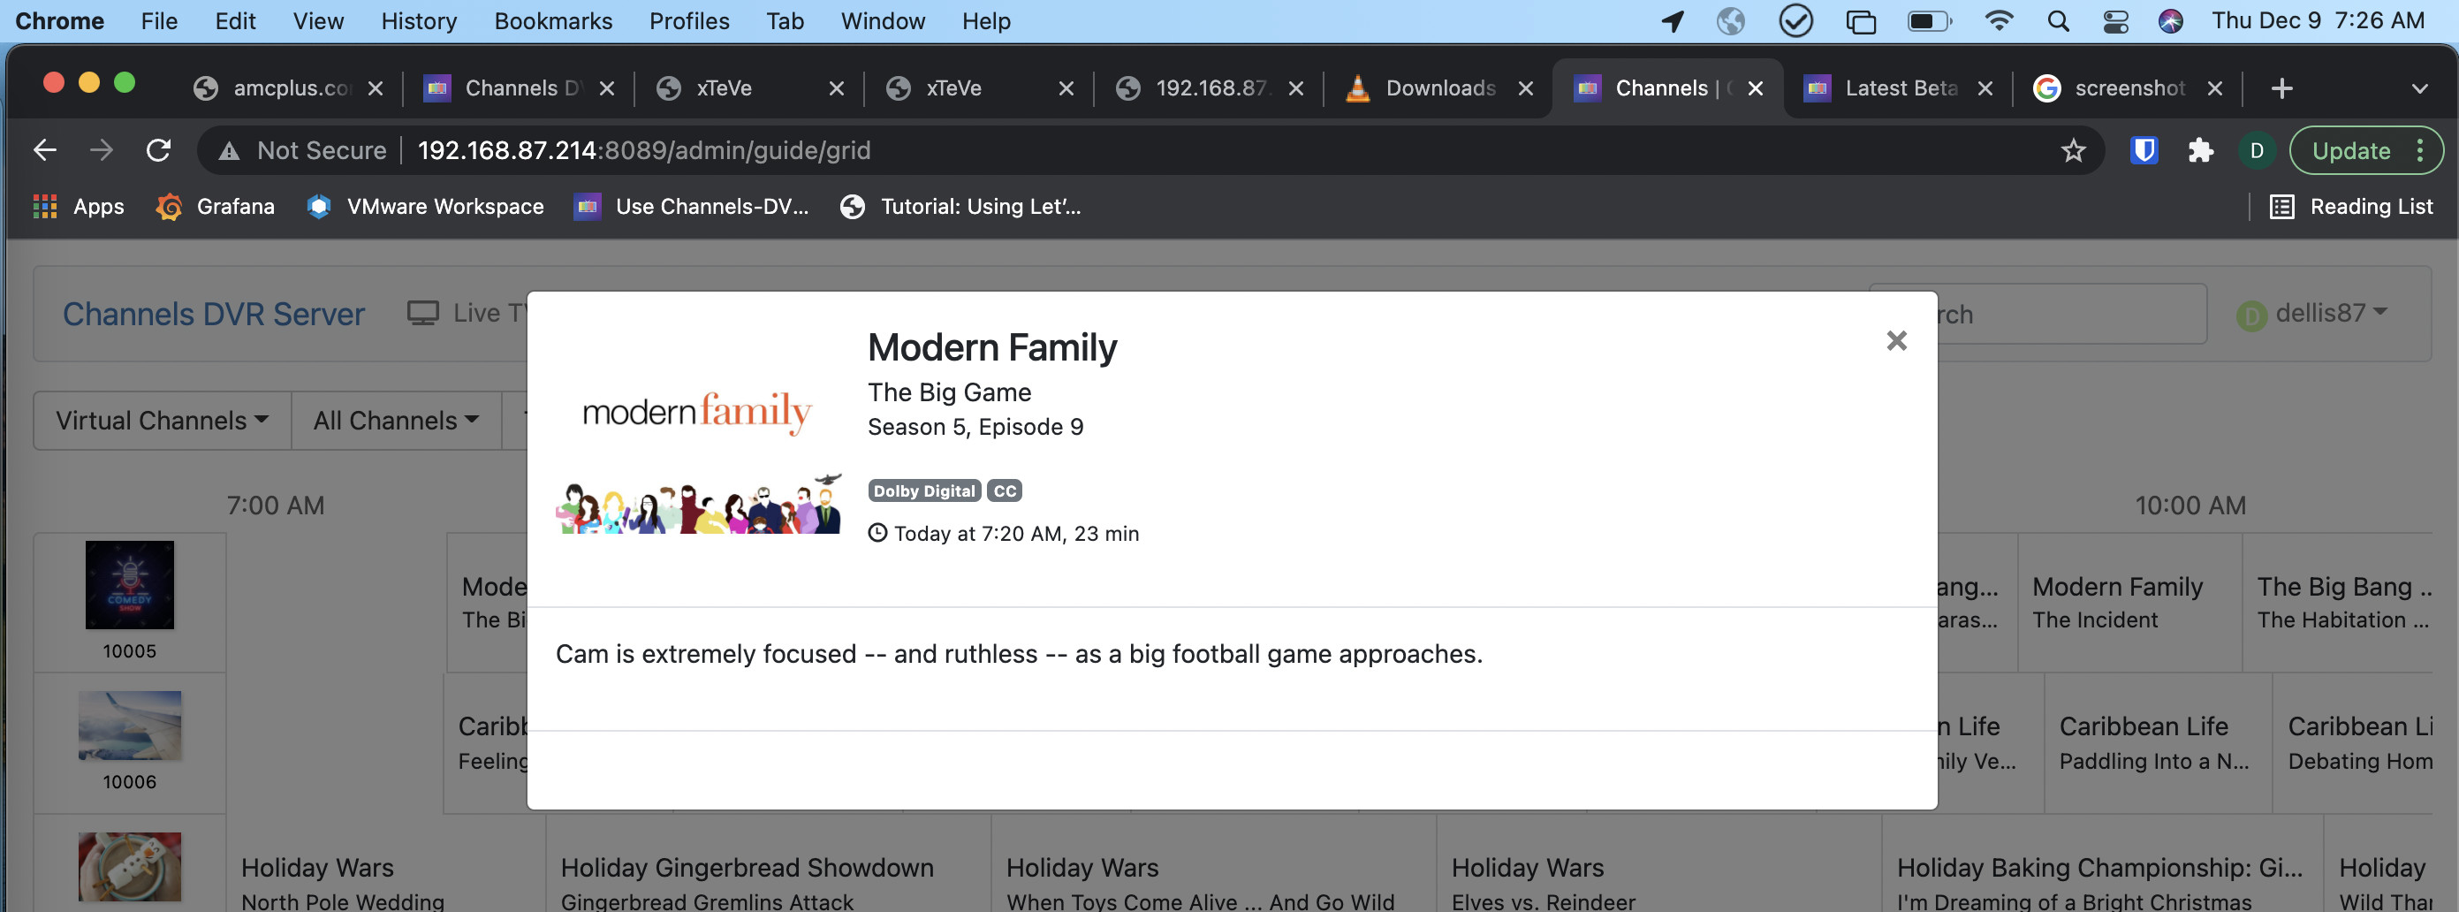Screen dimensions: 2459x912
Task: Open the dellis87 user menu
Action: point(2314,313)
